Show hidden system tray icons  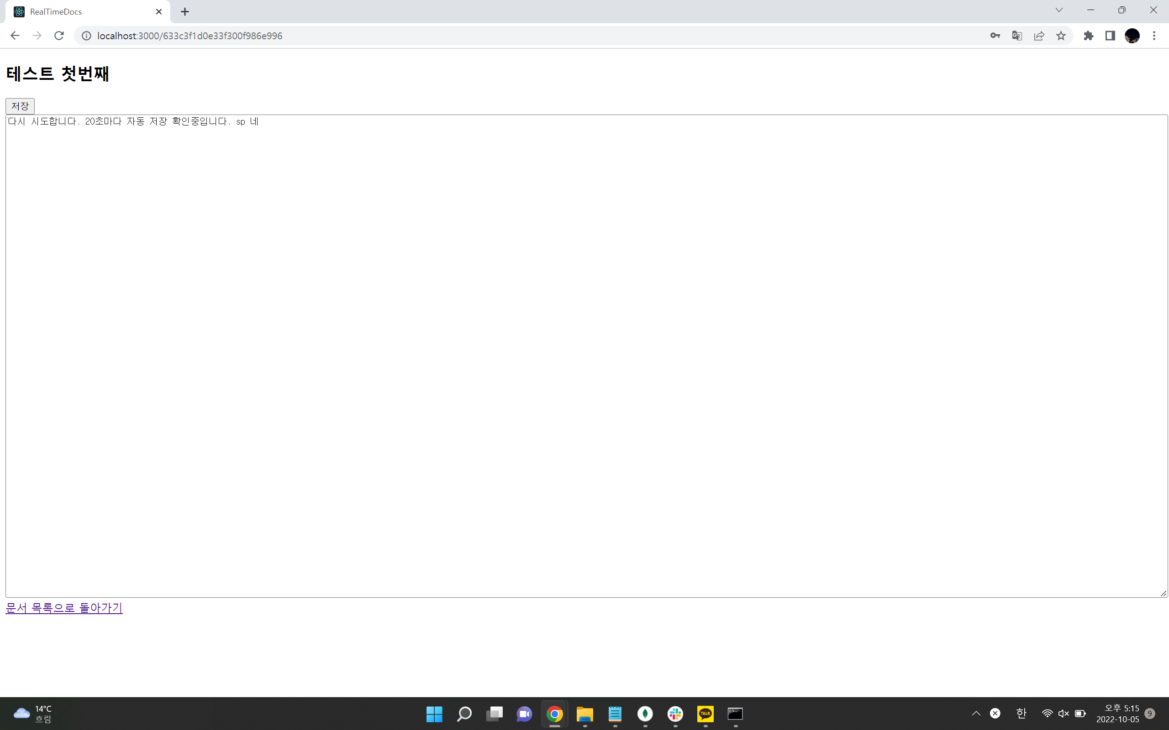976,714
